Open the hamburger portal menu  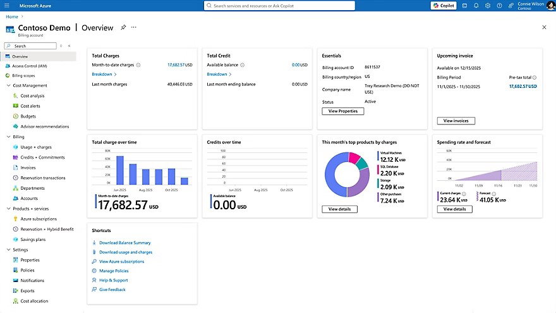(7, 6)
